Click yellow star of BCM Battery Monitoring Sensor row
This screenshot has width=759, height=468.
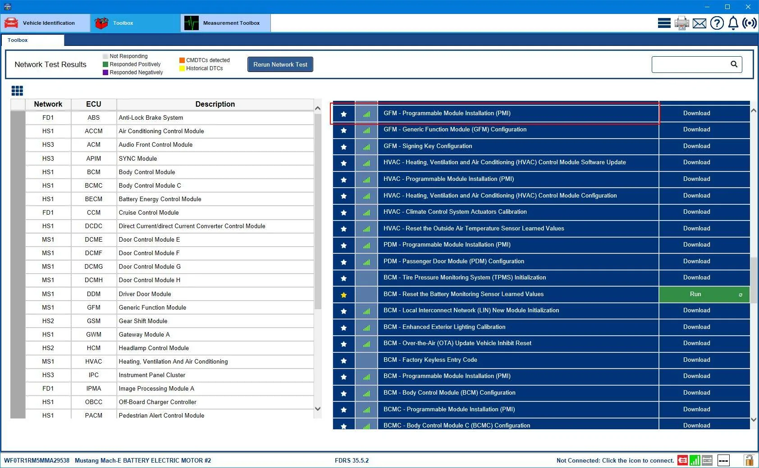(x=344, y=295)
